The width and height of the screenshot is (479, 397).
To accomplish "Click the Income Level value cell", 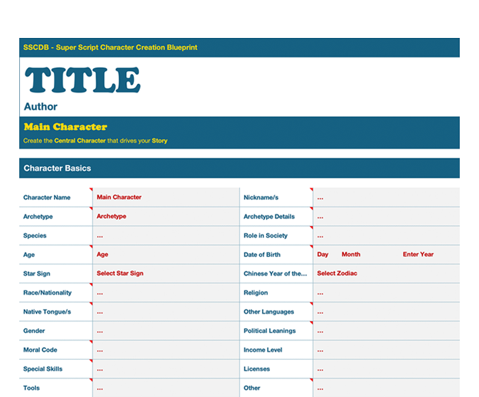I will point(386,350).
